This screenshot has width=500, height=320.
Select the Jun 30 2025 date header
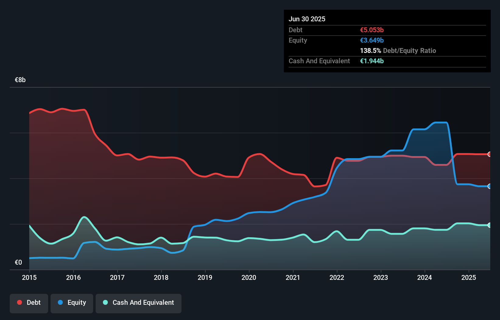point(307,19)
